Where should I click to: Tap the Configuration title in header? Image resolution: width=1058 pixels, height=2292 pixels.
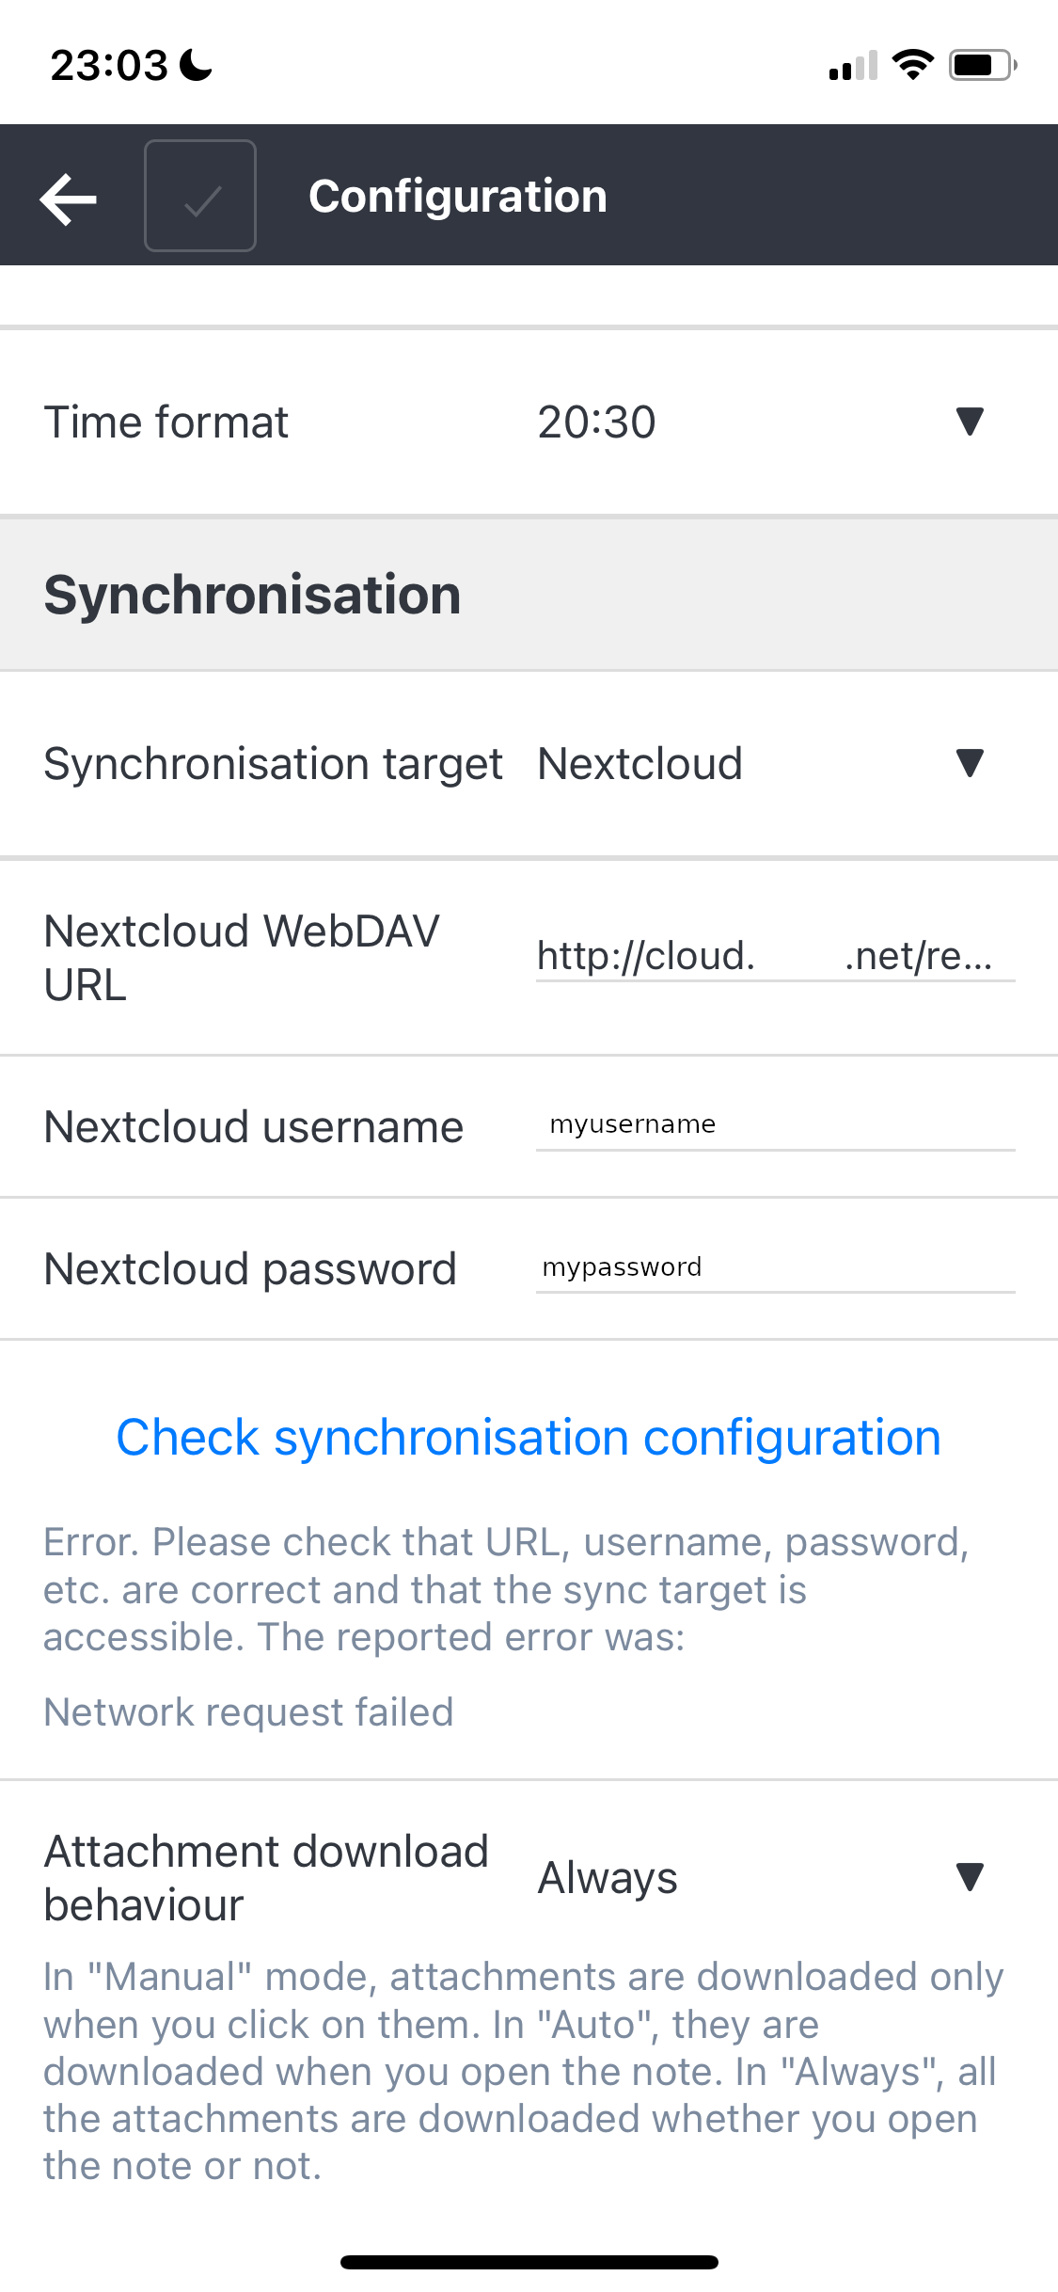pos(458,196)
